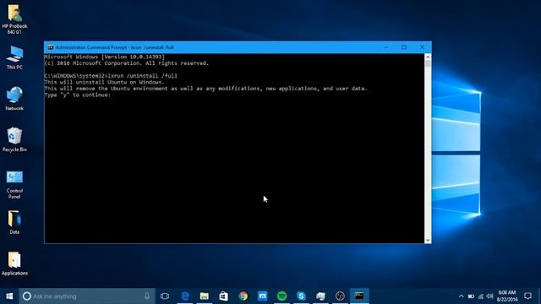Select the Command Prompt taskbar button
541x304 pixels.
[359, 296]
